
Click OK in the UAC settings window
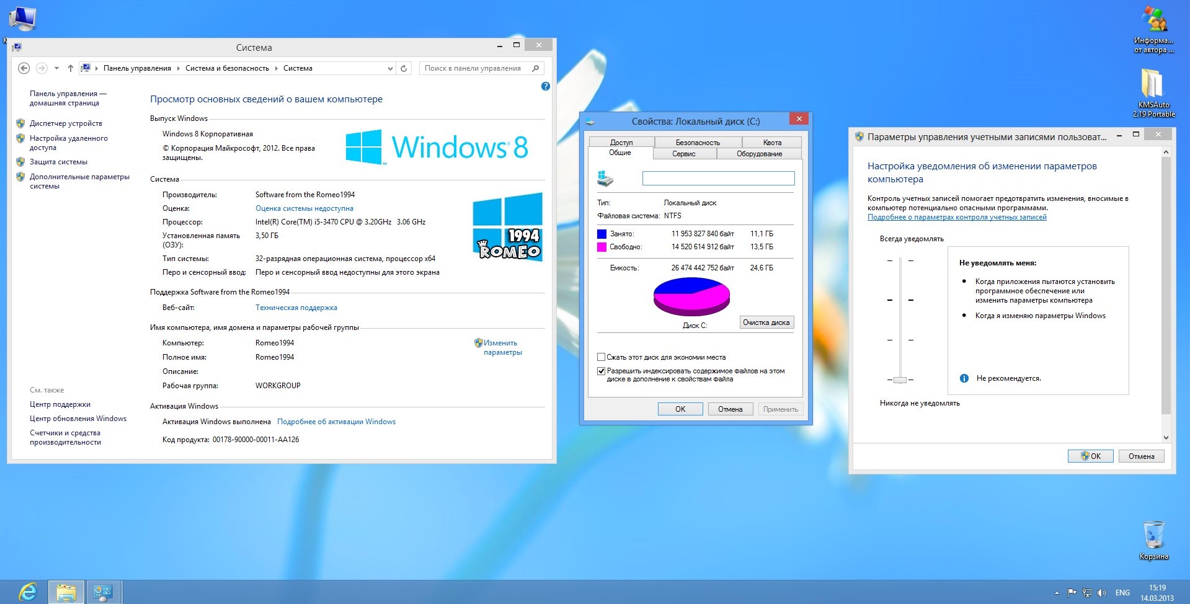pyautogui.click(x=1091, y=456)
